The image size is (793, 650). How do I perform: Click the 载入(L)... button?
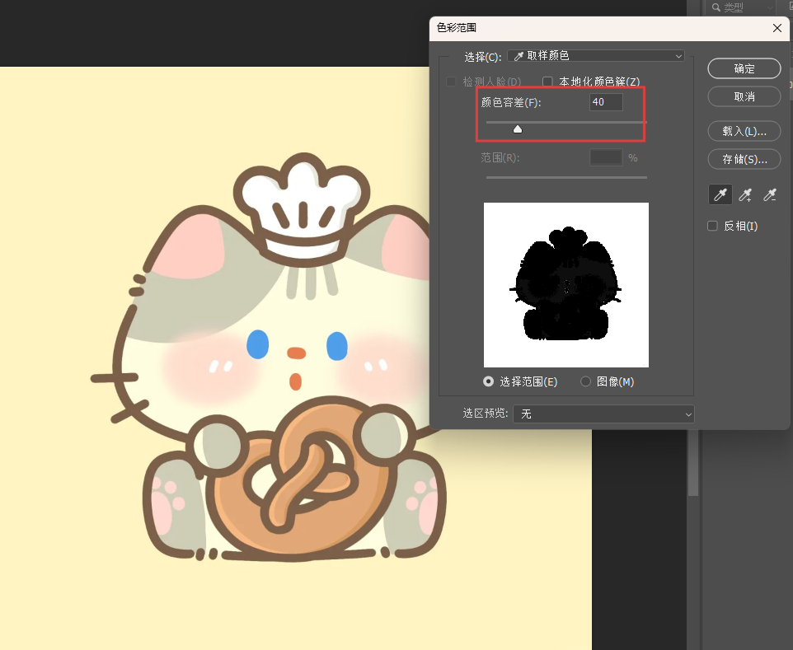pyautogui.click(x=744, y=131)
